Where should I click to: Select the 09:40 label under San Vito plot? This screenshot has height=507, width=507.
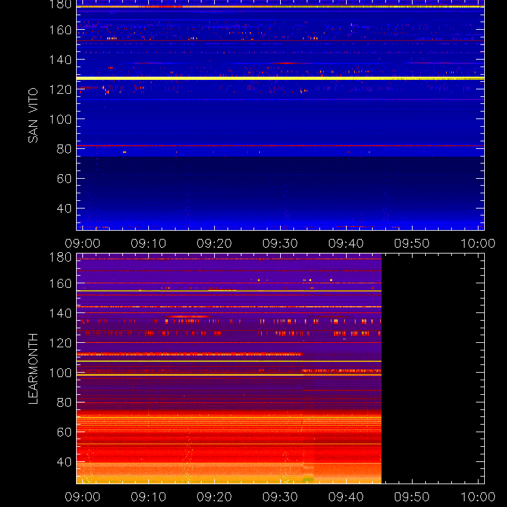(x=346, y=243)
